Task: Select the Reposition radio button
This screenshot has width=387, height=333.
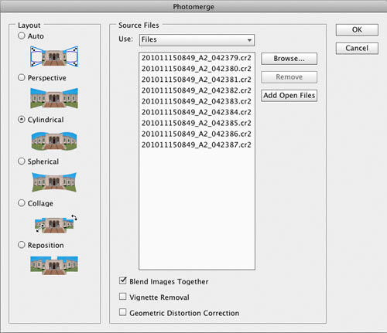Action: click(x=22, y=245)
